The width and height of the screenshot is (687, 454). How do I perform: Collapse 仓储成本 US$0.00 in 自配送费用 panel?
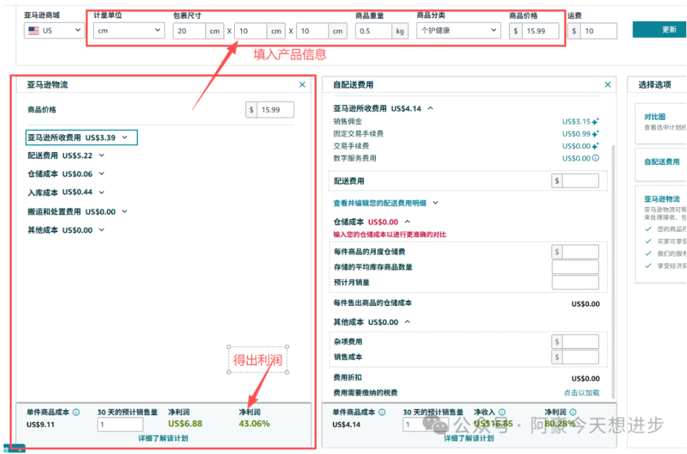coord(372,221)
